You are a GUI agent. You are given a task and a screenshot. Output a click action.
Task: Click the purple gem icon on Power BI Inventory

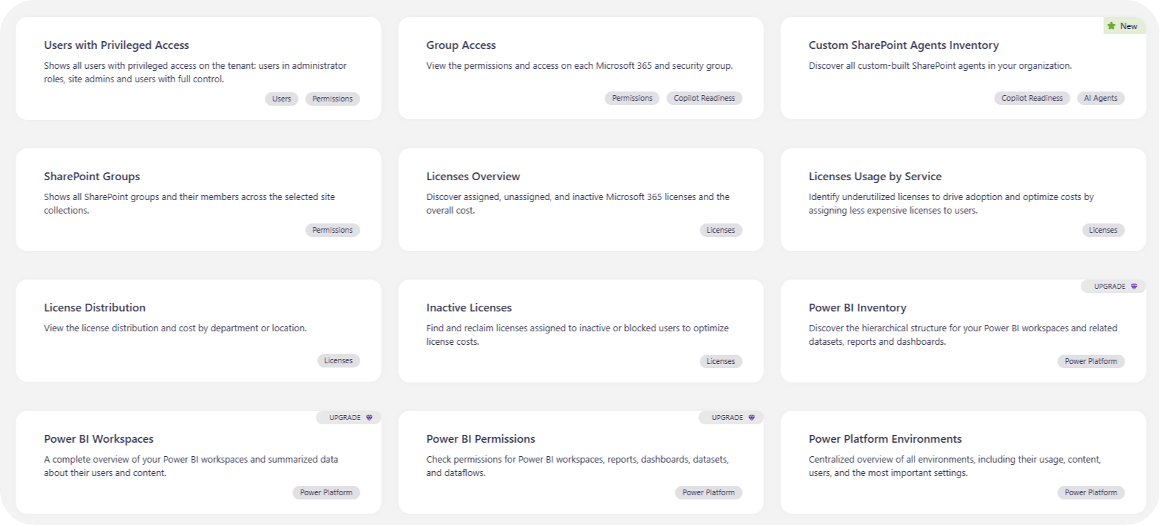tap(1134, 287)
